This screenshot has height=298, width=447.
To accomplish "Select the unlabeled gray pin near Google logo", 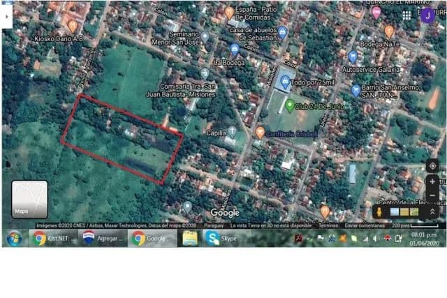I will [187, 207].
